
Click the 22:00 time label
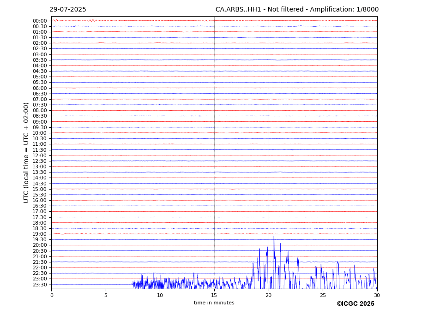tap(40, 268)
